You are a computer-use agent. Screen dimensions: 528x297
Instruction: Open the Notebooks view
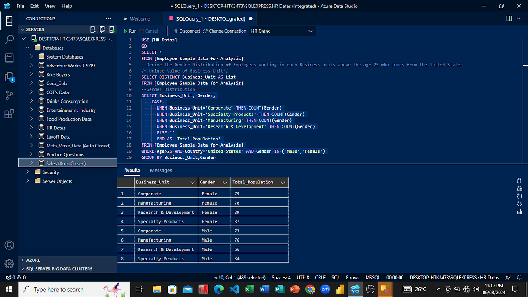click(x=9, y=58)
